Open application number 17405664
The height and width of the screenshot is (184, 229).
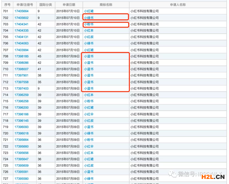(x=22, y=11)
